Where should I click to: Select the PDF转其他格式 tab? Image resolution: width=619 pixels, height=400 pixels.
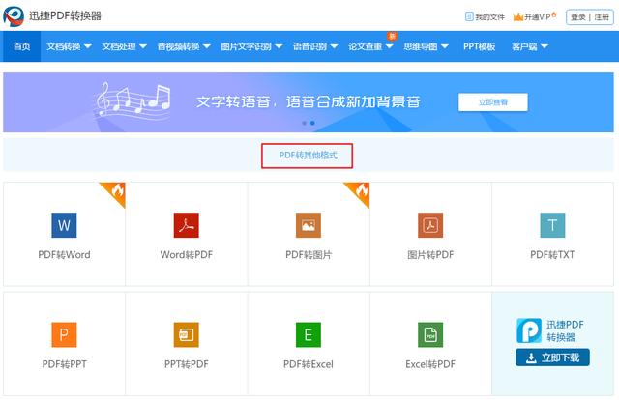click(x=308, y=156)
